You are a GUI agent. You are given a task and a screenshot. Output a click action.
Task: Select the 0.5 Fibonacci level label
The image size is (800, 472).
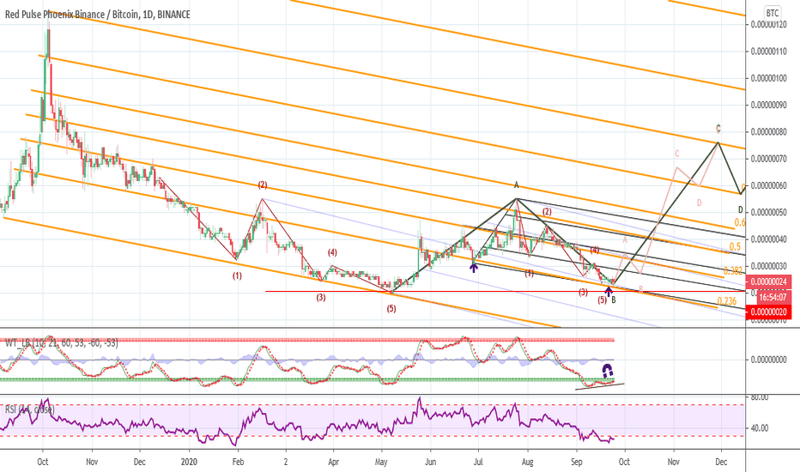click(735, 247)
